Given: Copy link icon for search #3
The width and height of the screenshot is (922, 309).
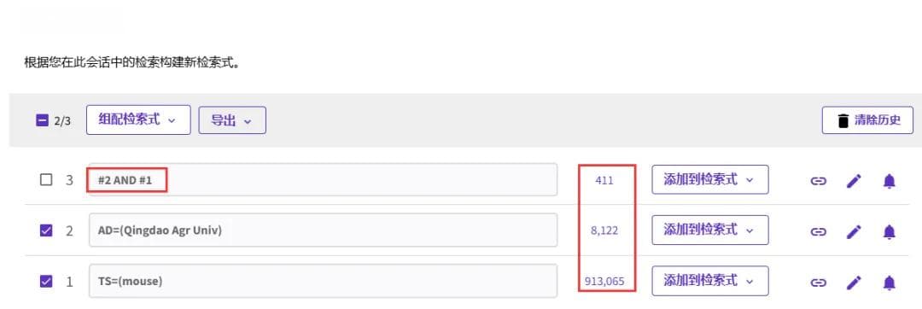Looking at the screenshot, I should point(818,181).
